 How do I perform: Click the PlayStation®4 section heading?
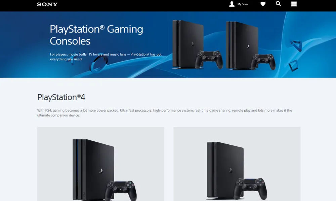coord(61,97)
